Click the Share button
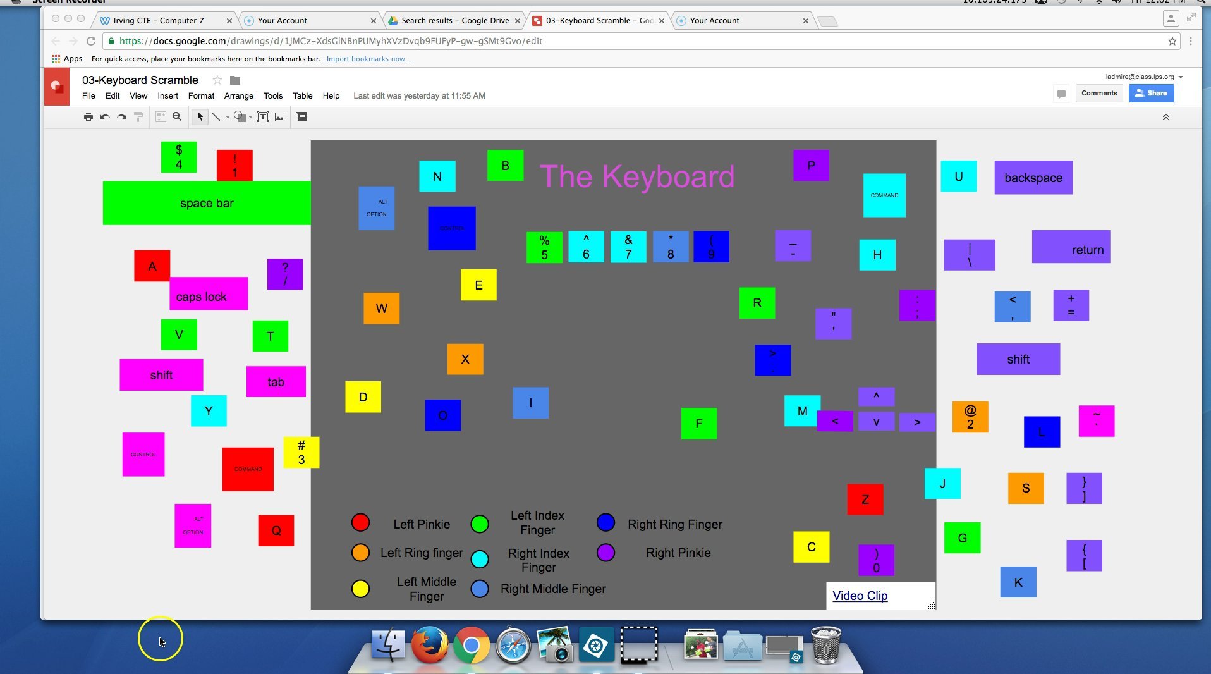This screenshot has width=1211, height=674. pos(1150,93)
